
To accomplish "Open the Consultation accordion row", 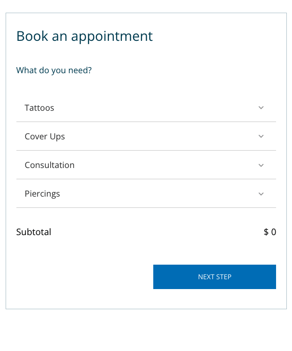I will point(146,165).
